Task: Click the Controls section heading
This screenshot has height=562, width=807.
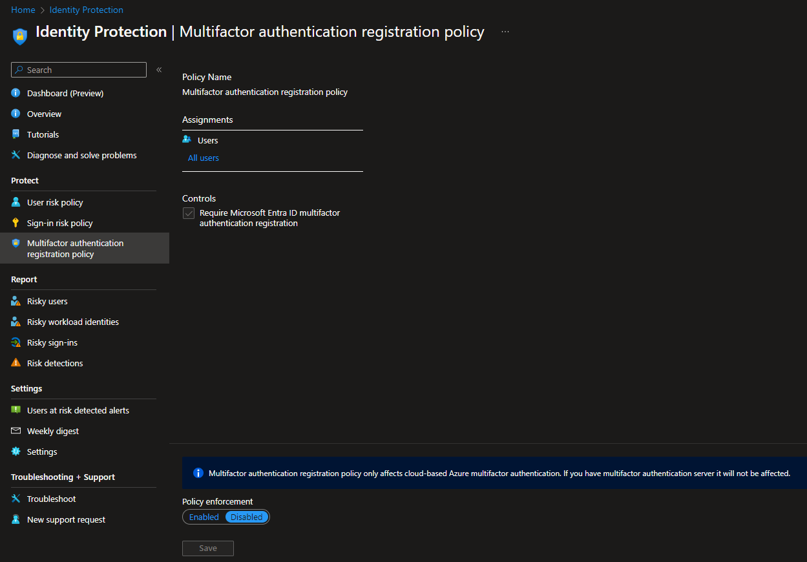Action: [199, 198]
